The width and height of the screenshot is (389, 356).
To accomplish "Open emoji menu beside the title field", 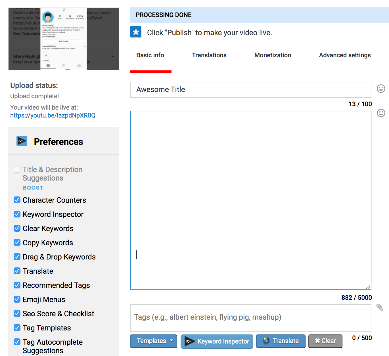I will (x=381, y=89).
